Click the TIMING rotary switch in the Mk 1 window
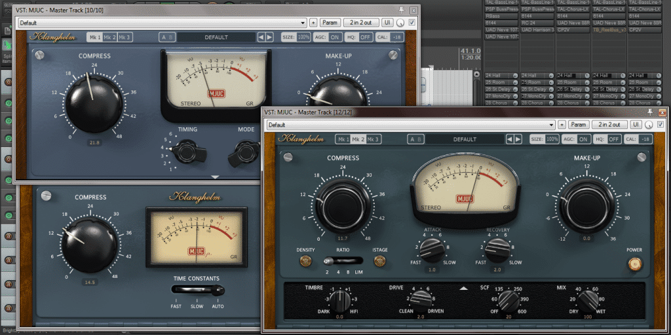Image resolution: width=671 pixels, height=335 pixels. pyautogui.click(x=188, y=150)
